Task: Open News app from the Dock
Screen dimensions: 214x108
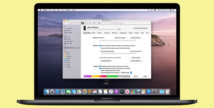Action: pos(127,92)
